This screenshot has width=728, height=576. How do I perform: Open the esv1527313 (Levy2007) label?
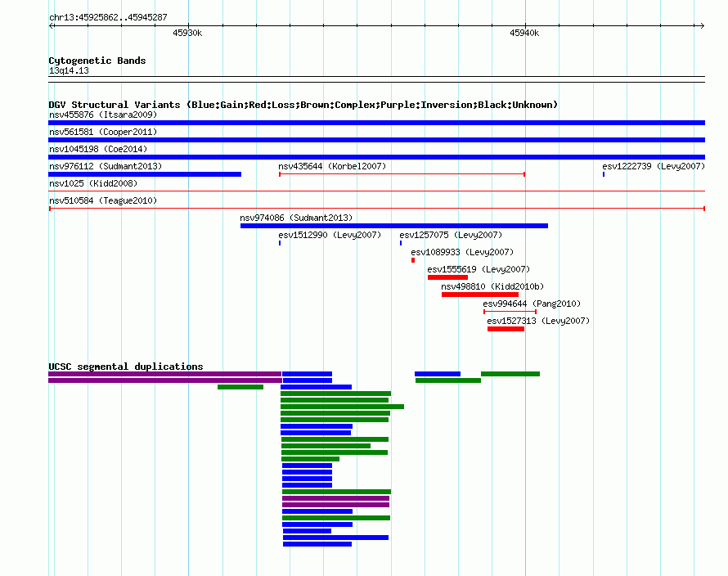[x=538, y=321]
